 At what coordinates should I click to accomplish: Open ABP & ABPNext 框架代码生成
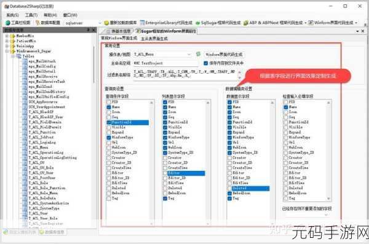coord(273,23)
